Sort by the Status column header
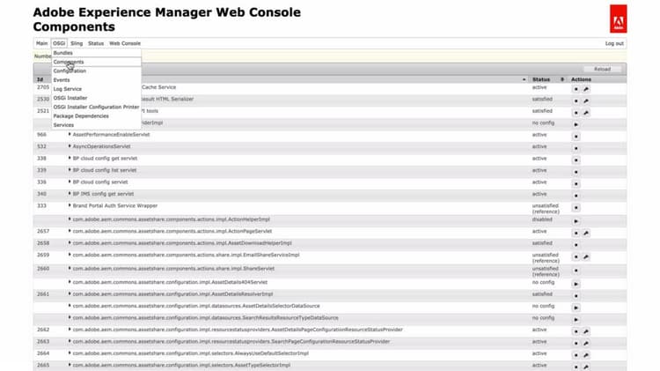The width and height of the screenshot is (660, 371). [547, 79]
